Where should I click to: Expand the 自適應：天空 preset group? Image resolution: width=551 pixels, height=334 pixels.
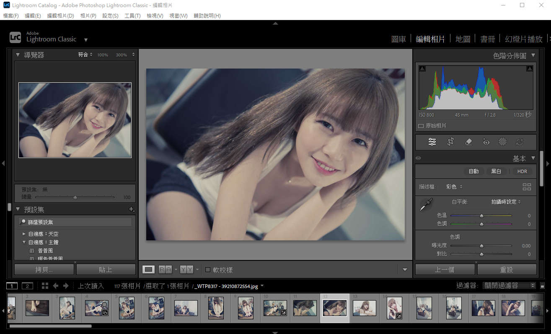coord(24,234)
